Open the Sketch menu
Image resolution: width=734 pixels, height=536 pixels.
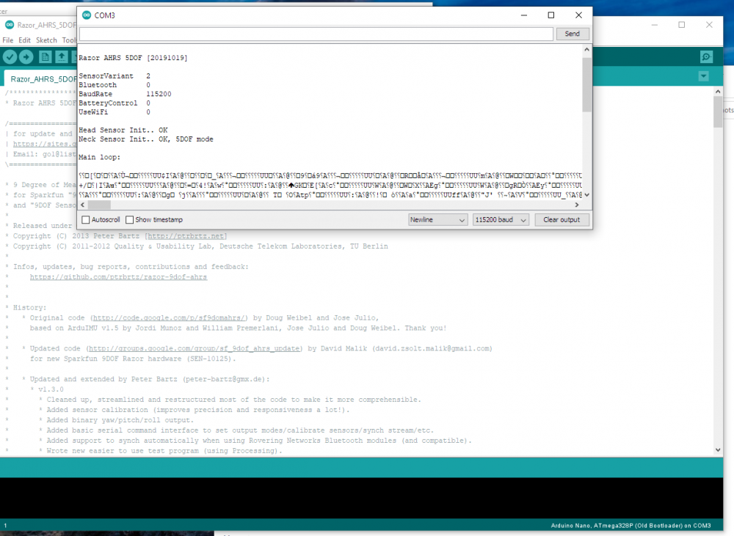tap(46, 40)
